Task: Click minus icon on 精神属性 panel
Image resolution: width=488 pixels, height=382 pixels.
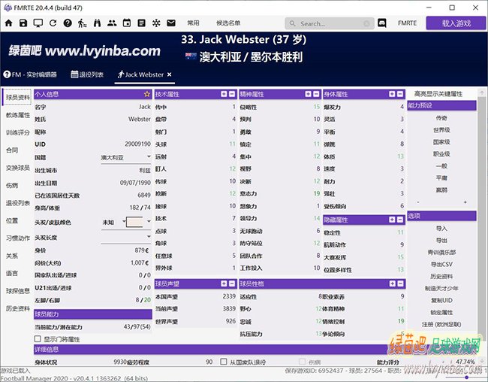Action: (316, 94)
